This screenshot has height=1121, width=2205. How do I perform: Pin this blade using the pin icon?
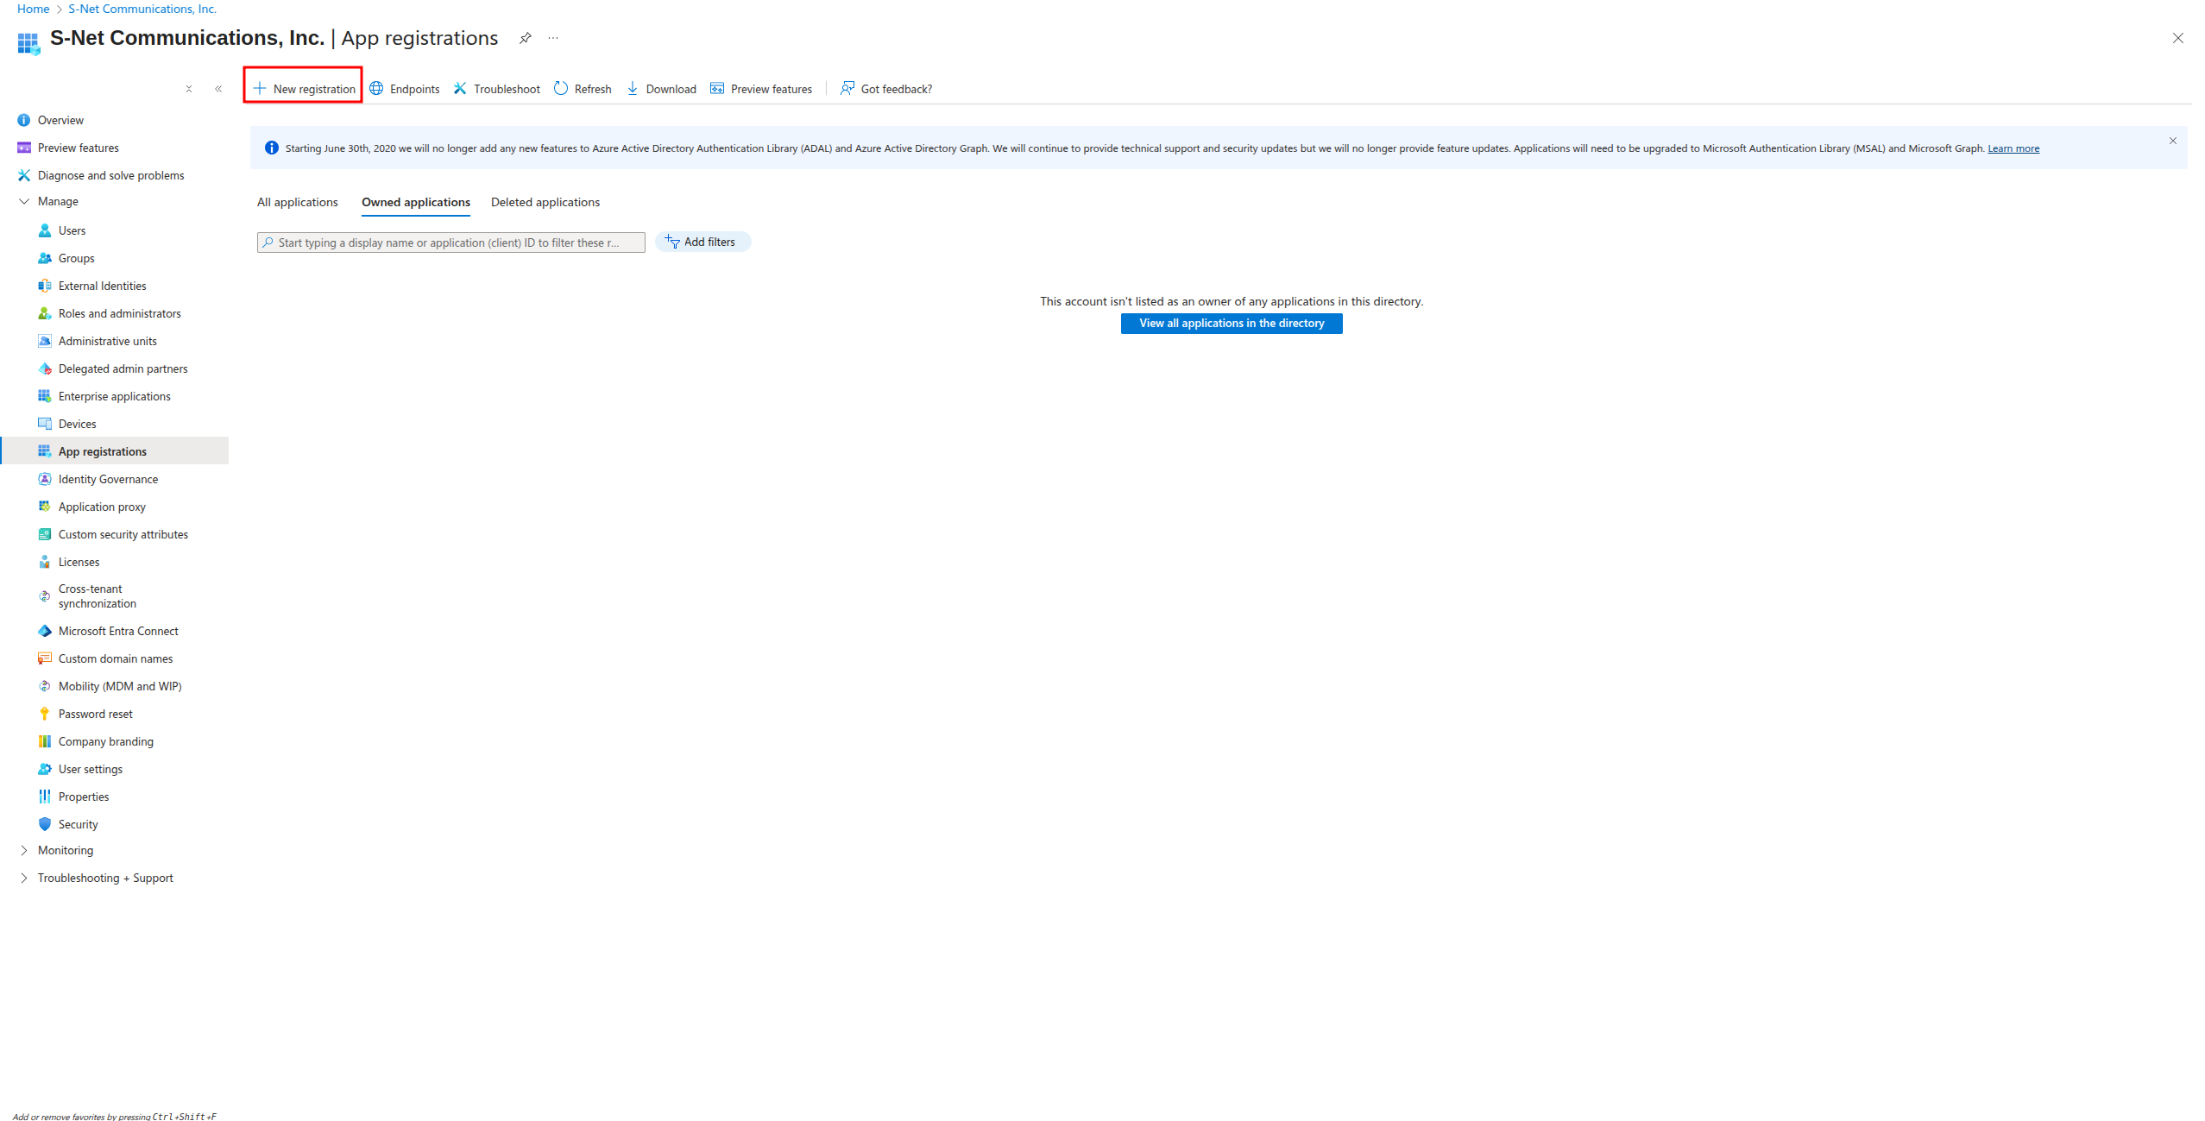[525, 38]
